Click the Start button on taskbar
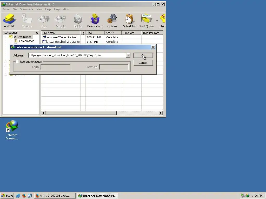 click(7, 196)
